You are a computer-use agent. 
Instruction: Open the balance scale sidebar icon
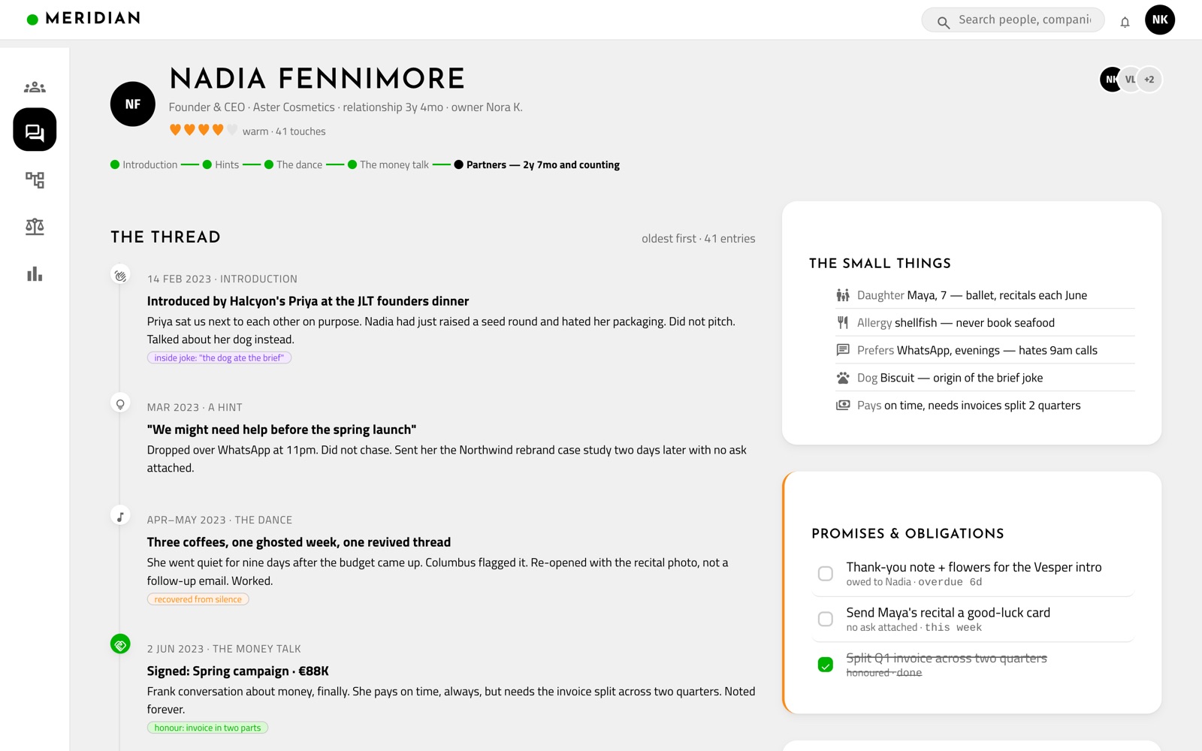point(35,227)
